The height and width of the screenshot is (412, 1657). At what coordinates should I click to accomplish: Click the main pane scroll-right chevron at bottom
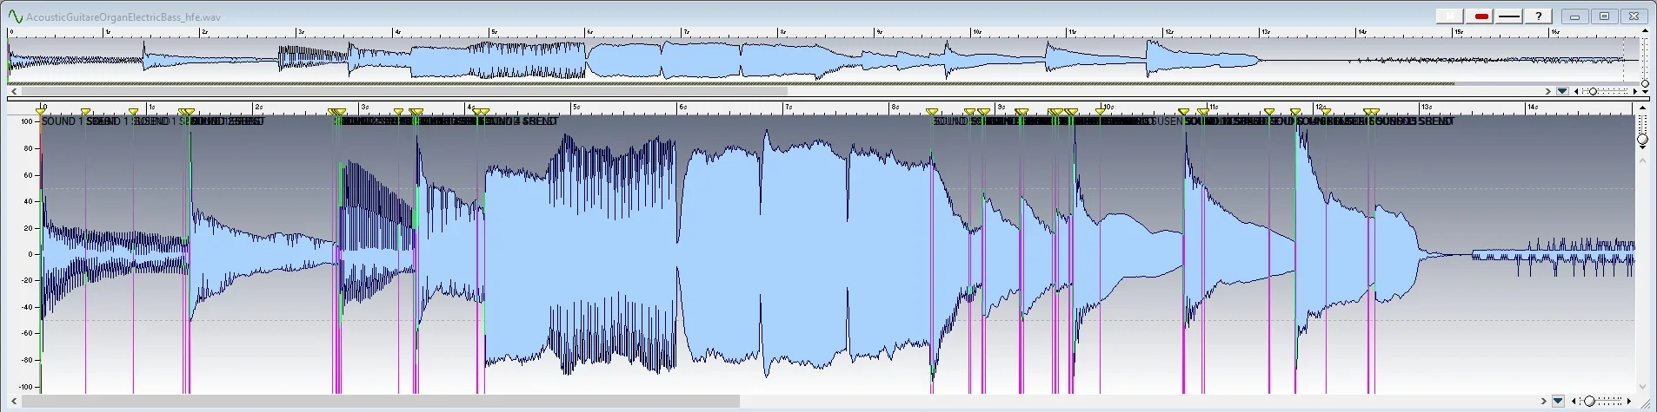(1544, 401)
